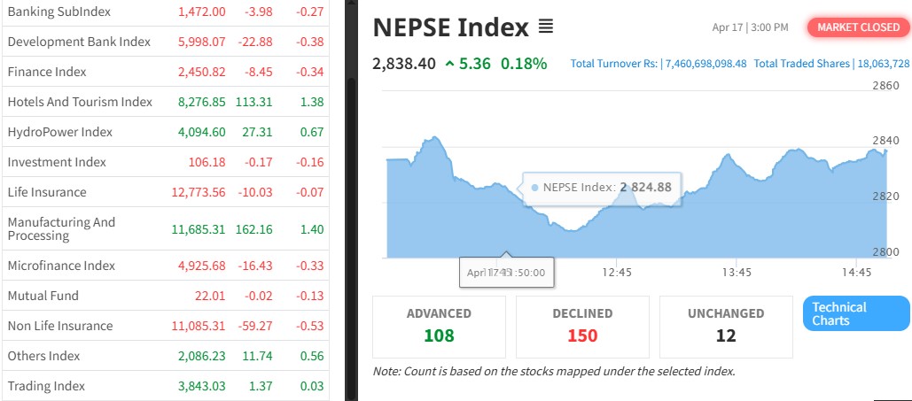Click the dark vertical scrollbar beside the index list

(351, 200)
